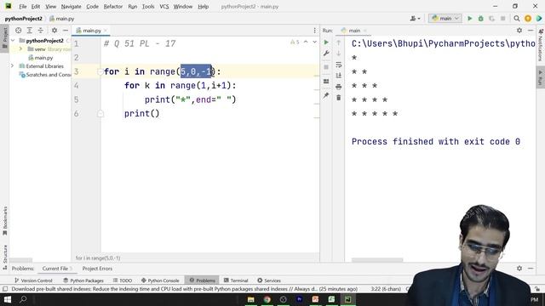The width and height of the screenshot is (545, 306).
Task: Open the File menu
Action: (x=23, y=6)
